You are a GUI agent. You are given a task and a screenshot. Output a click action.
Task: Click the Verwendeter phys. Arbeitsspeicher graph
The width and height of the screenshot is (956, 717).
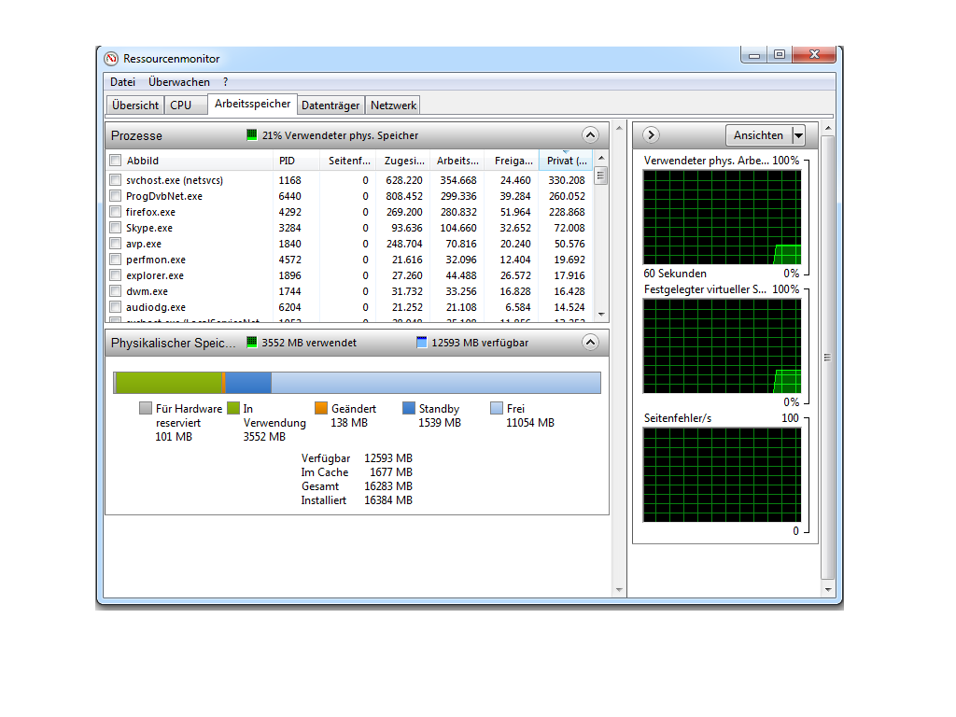(723, 217)
